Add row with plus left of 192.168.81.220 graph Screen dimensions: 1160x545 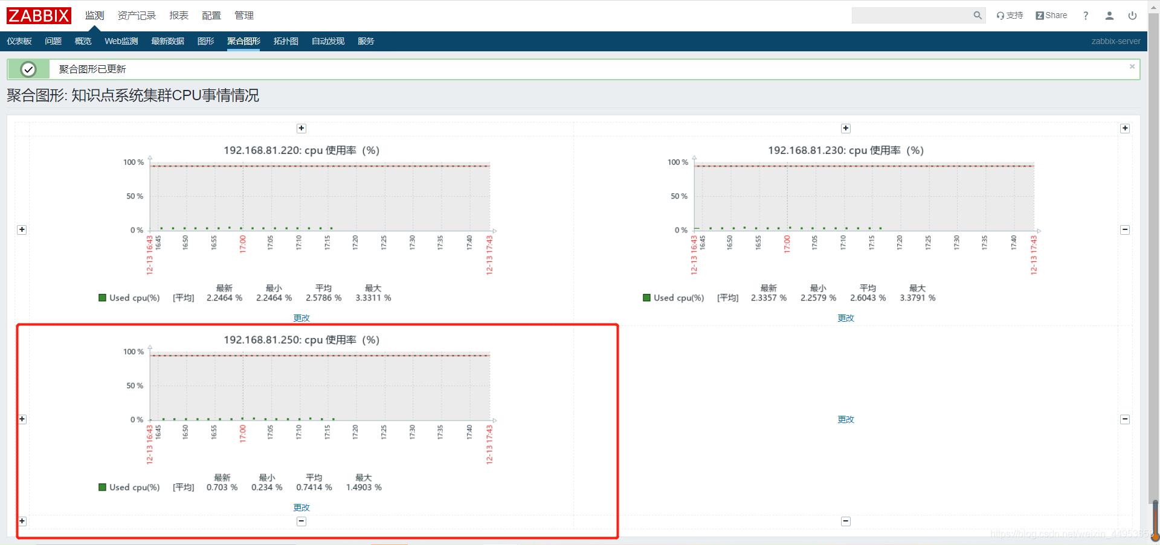(22, 229)
